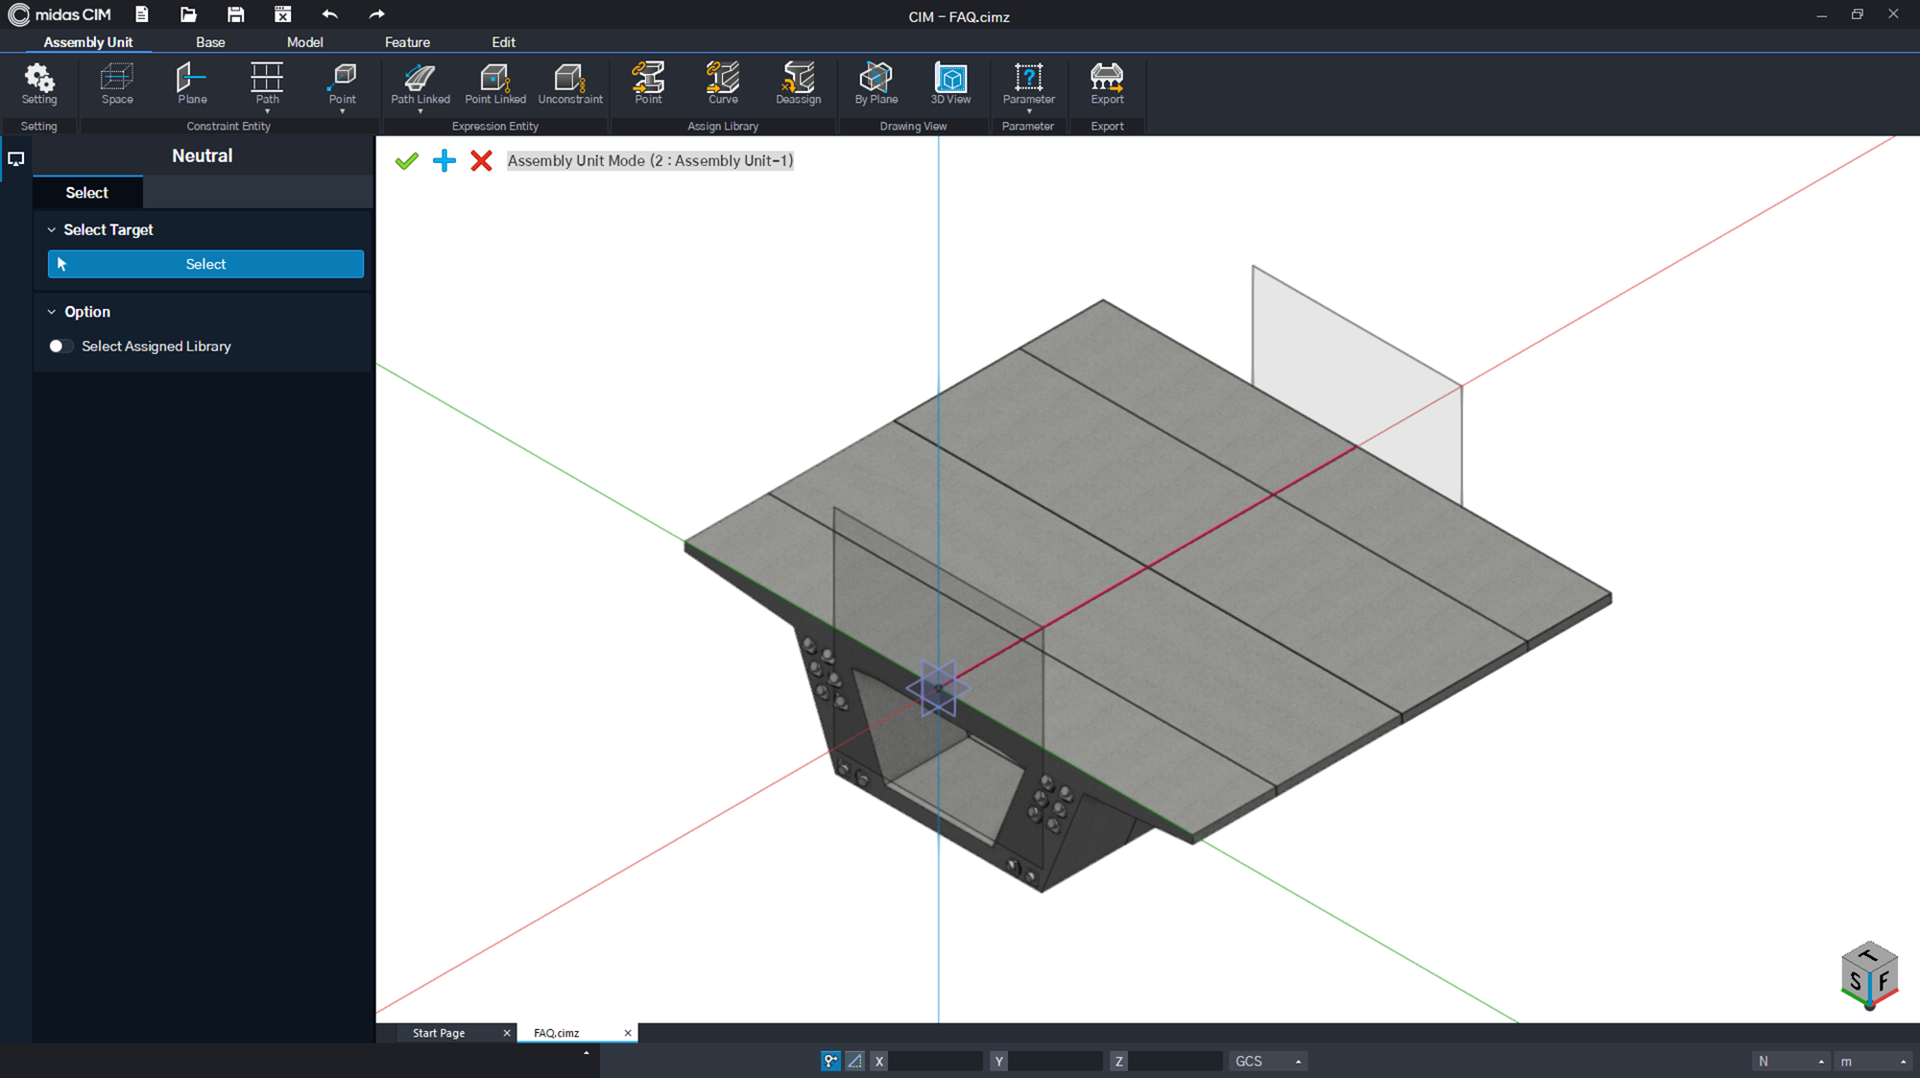Click Assign Library Curve tool

723,84
